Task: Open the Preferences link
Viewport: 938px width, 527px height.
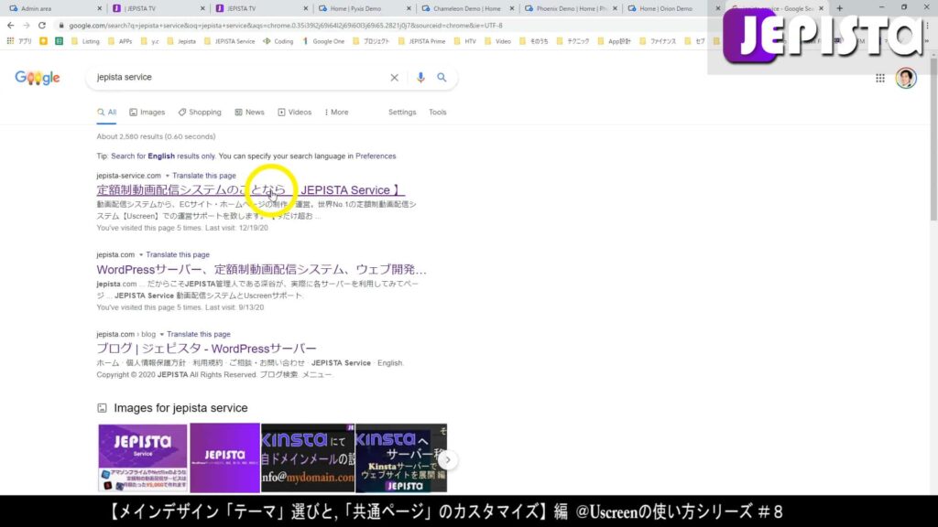Action: point(376,156)
